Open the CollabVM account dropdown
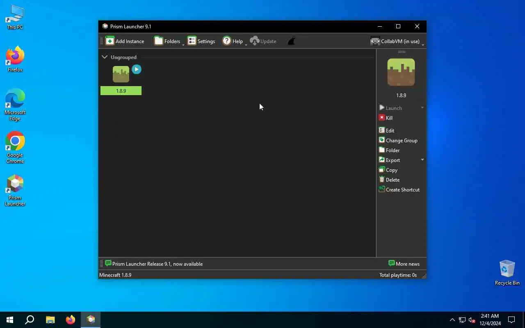This screenshot has height=328, width=525. click(397, 41)
